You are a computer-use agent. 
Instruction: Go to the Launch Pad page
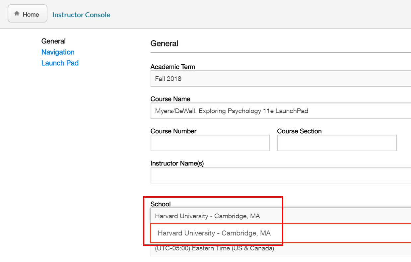pos(60,63)
